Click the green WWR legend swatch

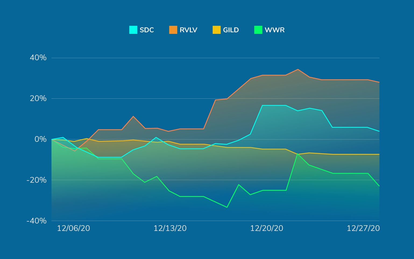coord(258,30)
